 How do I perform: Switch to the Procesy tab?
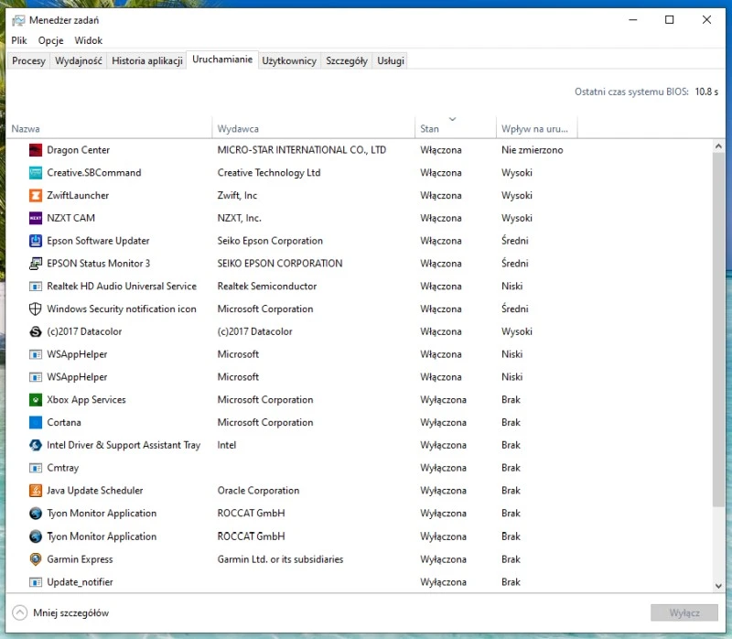(28, 61)
